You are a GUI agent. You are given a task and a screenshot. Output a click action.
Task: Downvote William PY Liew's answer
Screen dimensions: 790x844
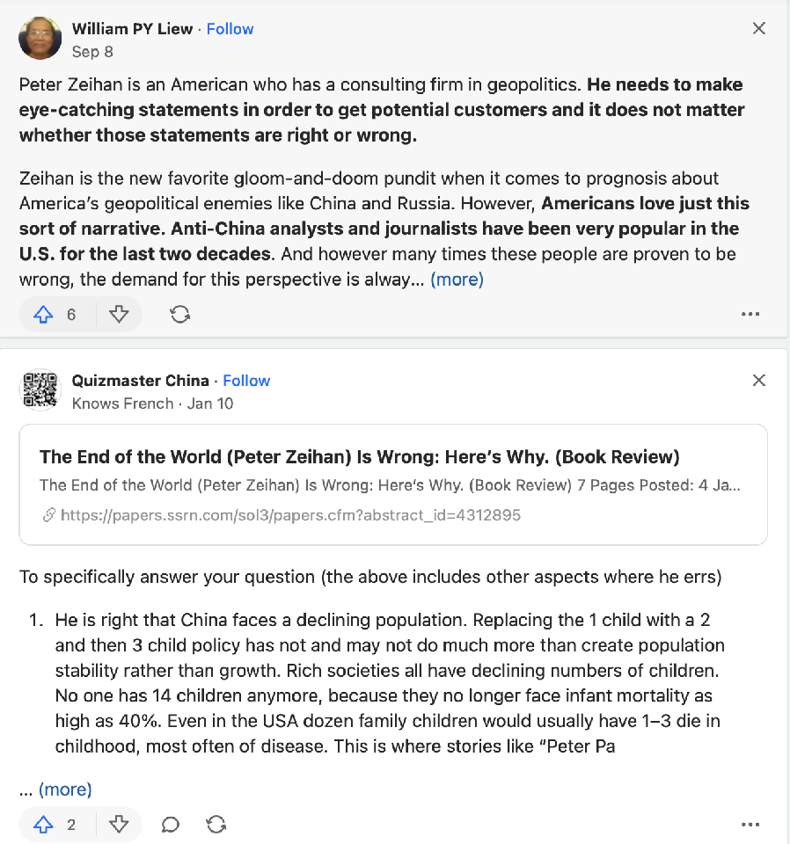[x=119, y=314]
